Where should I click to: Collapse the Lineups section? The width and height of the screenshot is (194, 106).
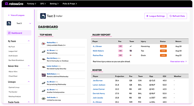click(x=29, y=82)
